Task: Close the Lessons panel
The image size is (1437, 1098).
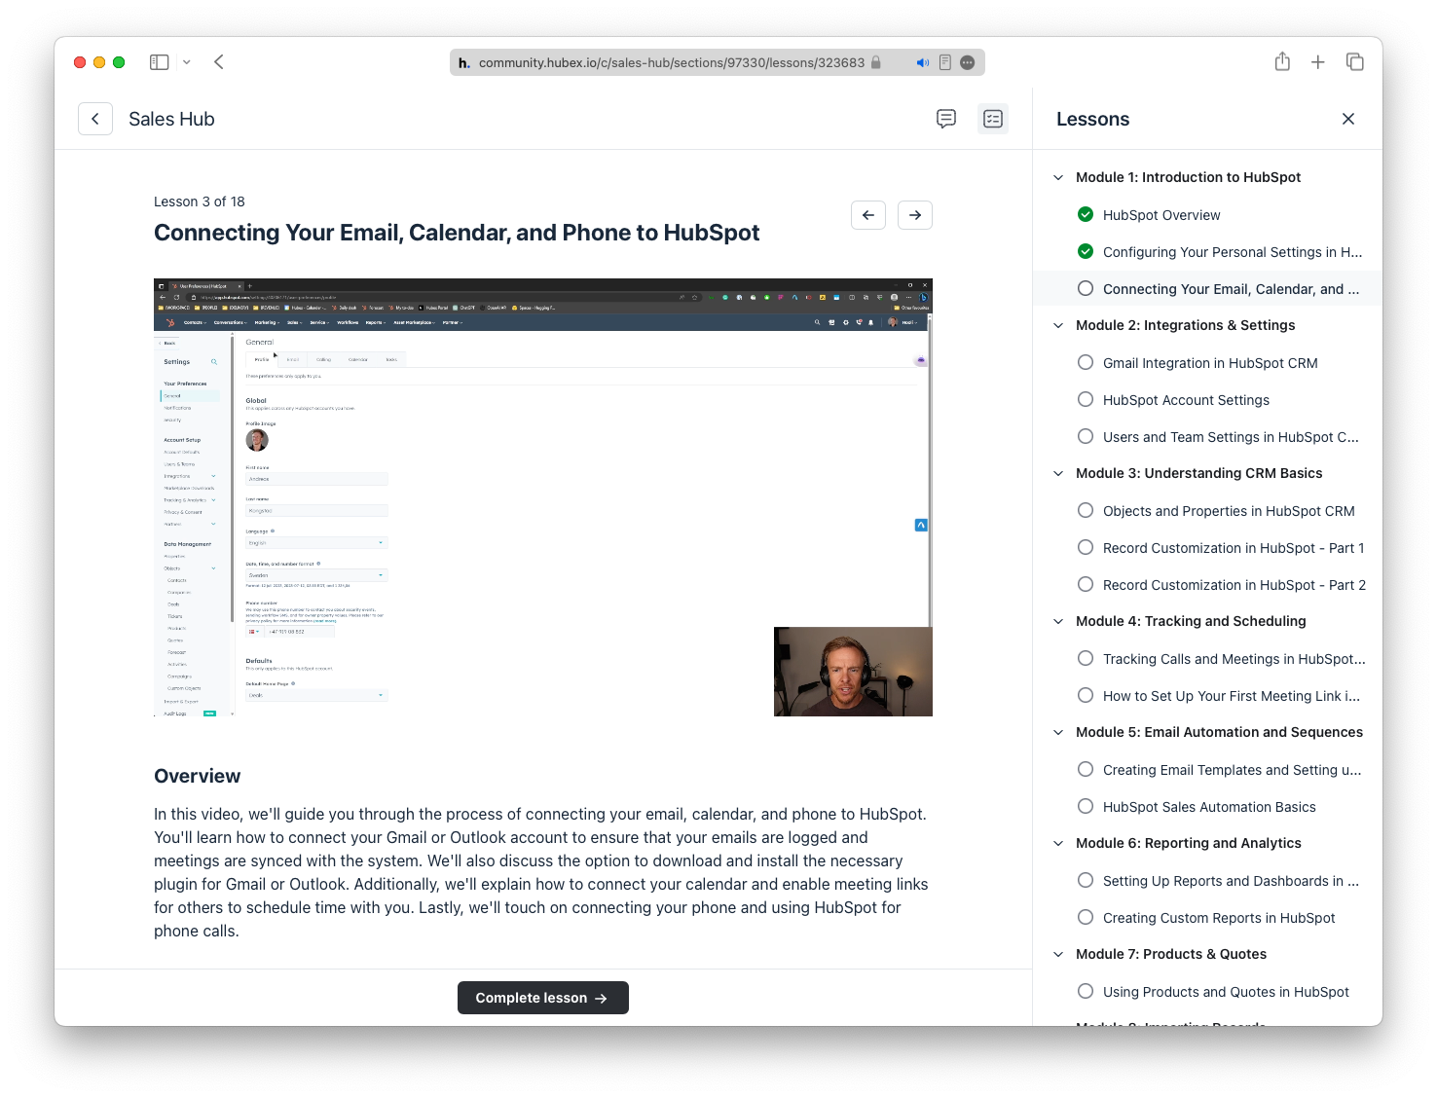Action: tap(1348, 119)
